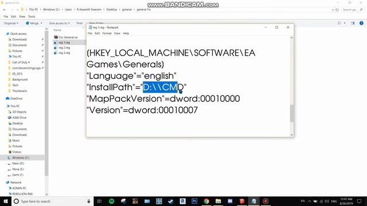This screenshot has height=206, width=367.
Task: Select the reg 3.reg file
Action: 62,53
